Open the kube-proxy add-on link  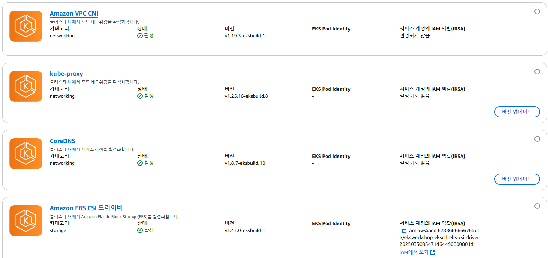[x=66, y=74]
